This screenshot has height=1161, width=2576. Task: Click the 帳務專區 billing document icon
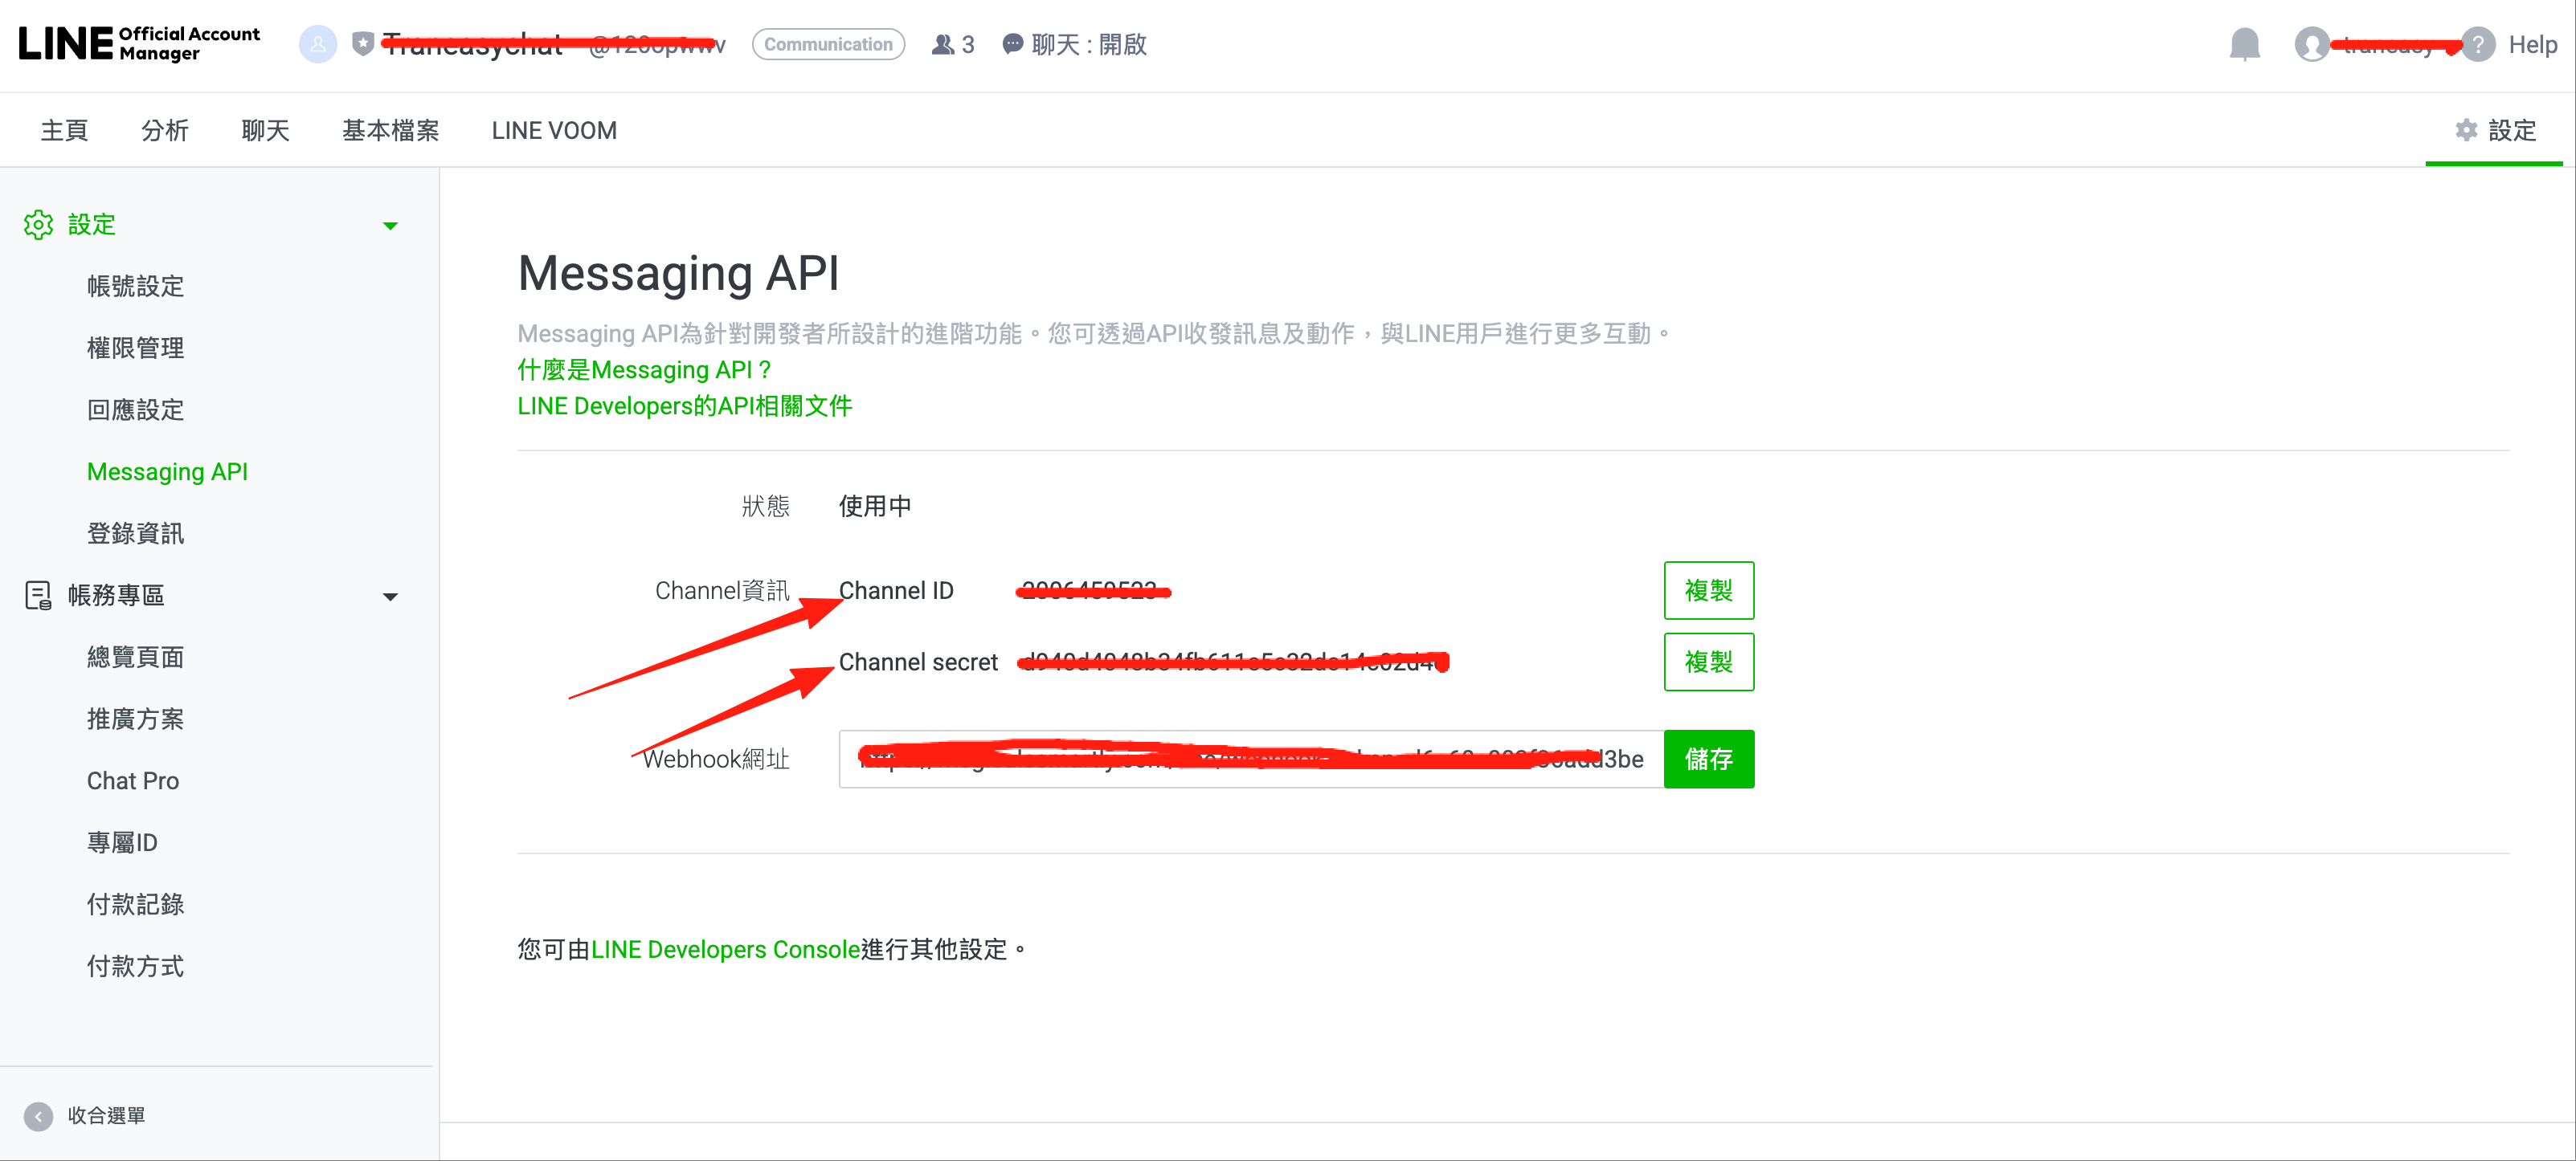click(38, 596)
